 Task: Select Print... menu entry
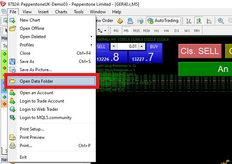tap(51, 146)
